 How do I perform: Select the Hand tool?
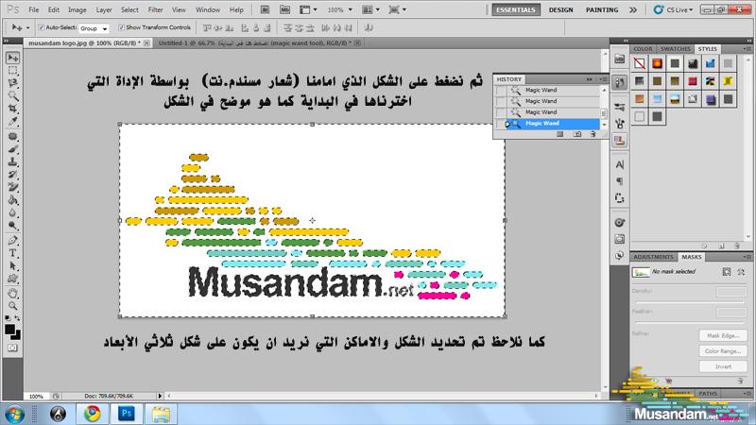pos(12,293)
